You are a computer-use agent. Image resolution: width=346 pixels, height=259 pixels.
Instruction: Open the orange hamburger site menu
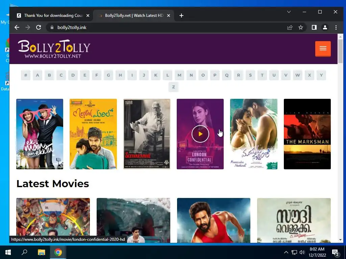(x=323, y=49)
